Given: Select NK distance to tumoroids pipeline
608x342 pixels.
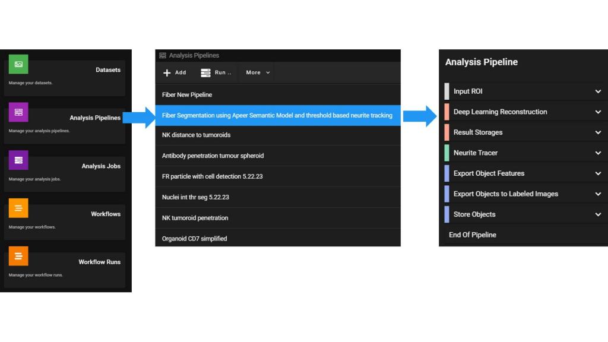Looking at the screenshot, I should (196, 135).
